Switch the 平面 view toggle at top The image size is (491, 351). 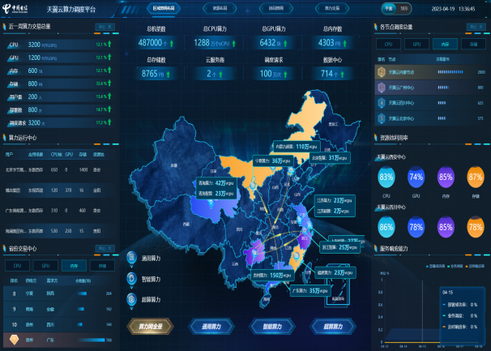click(389, 8)
